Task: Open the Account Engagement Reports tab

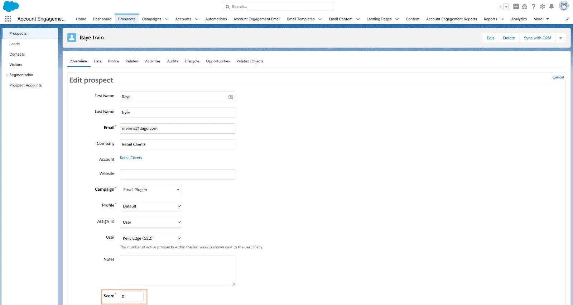Action: (x=452, y=19)
